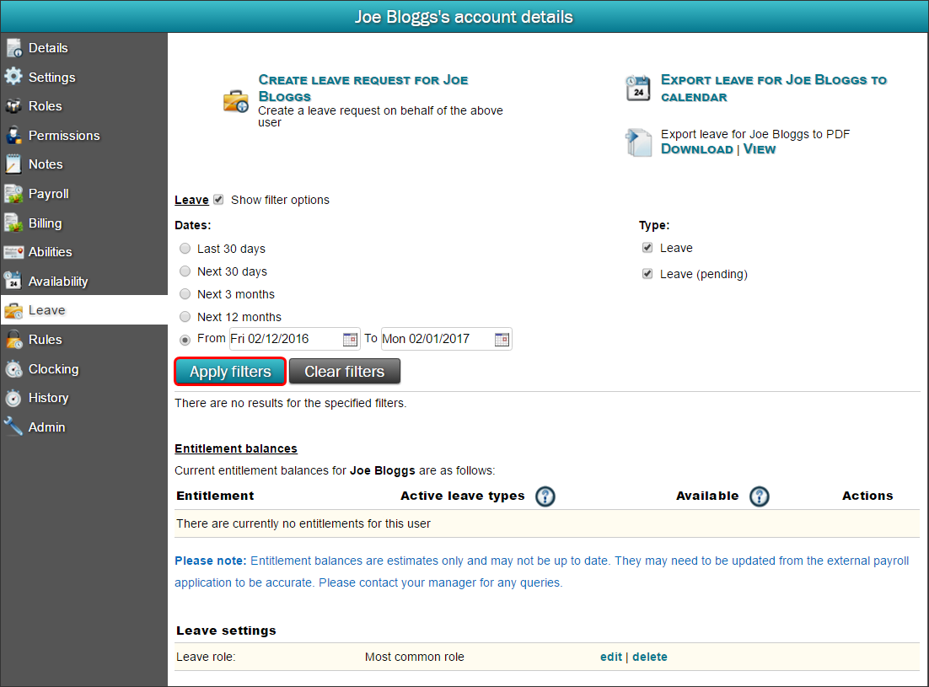The image size is (929, 687).
Task: Select the Next 3 months radio button
Action: point(185,293)
